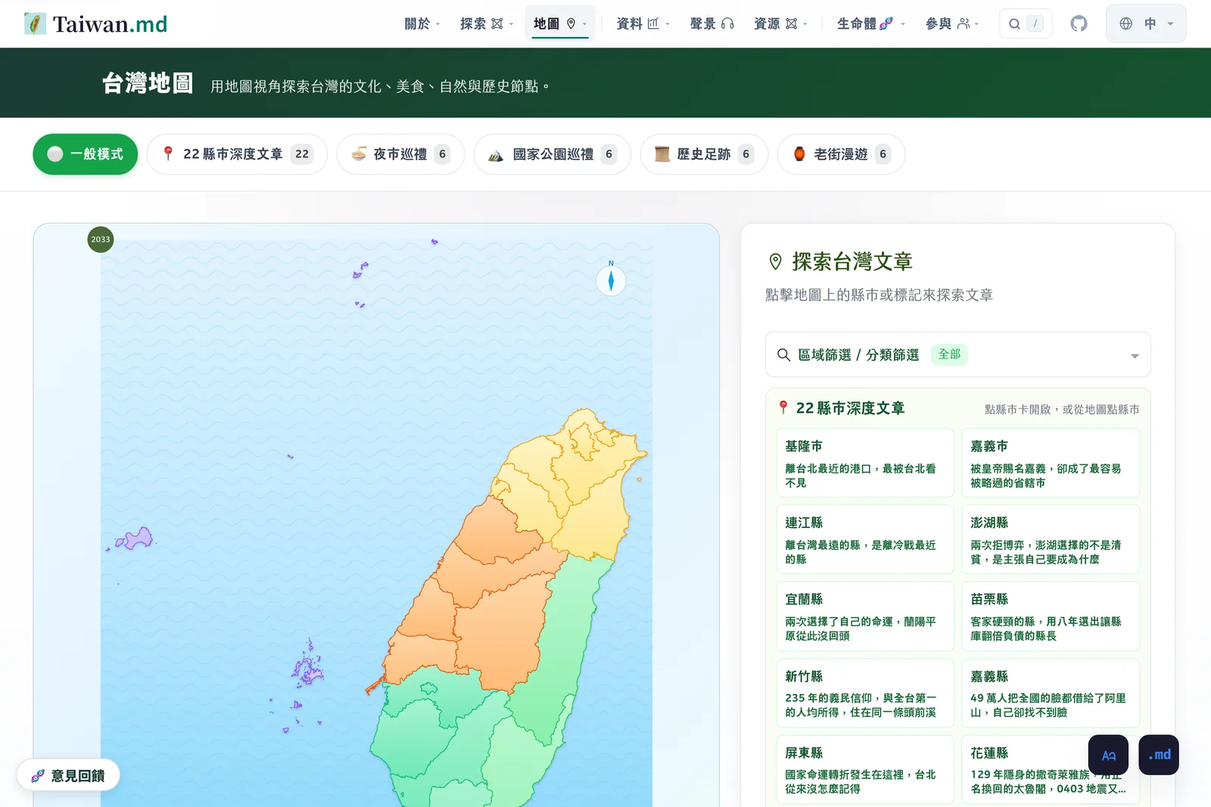Screen dimensions: 1211x807
Task: Click the Aa font size button
Action: pos(1108,755)
